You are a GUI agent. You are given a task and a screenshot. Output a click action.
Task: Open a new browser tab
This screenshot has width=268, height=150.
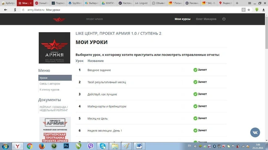coord(237,3)
